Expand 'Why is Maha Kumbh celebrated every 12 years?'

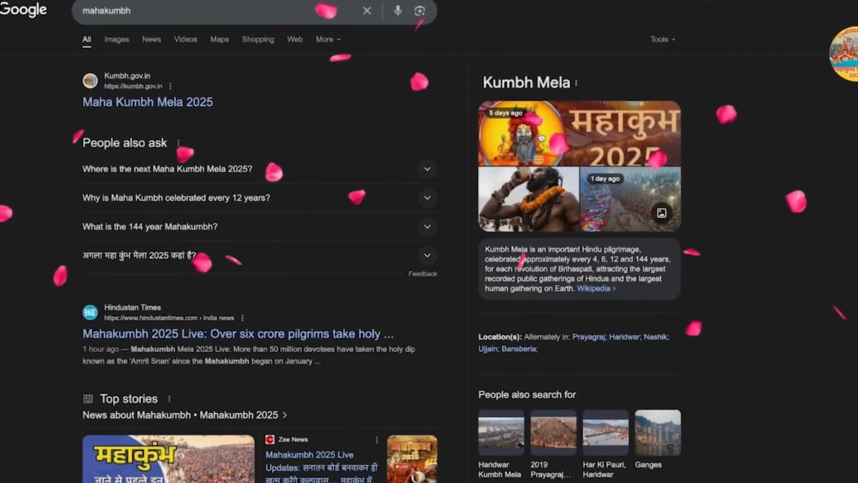tap(427, 198)
